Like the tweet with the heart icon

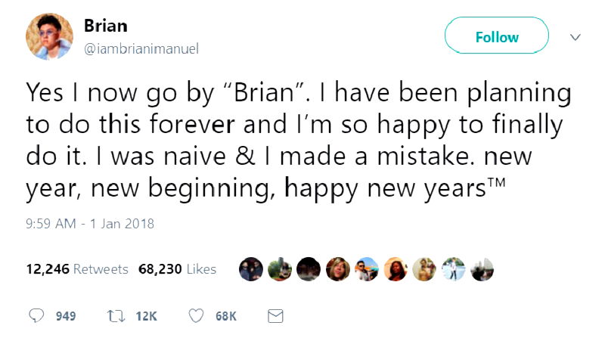coord(197,316)
